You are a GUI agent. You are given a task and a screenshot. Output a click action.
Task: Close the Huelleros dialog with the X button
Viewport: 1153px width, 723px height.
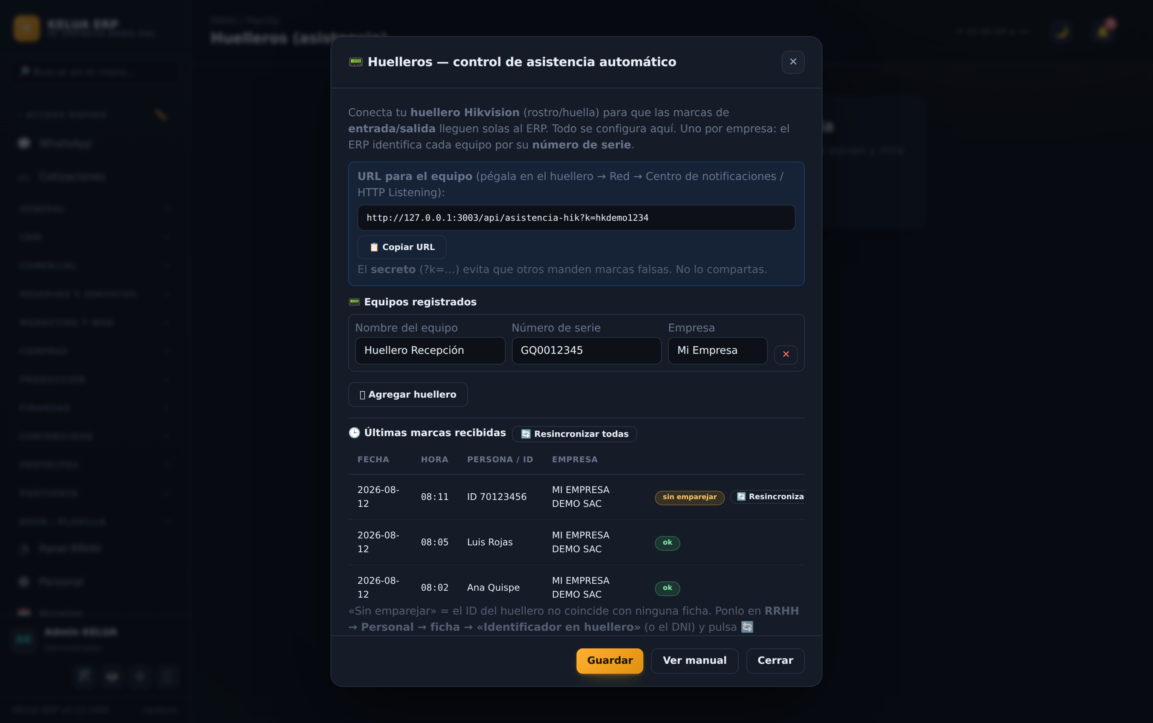tap(793, 62)
